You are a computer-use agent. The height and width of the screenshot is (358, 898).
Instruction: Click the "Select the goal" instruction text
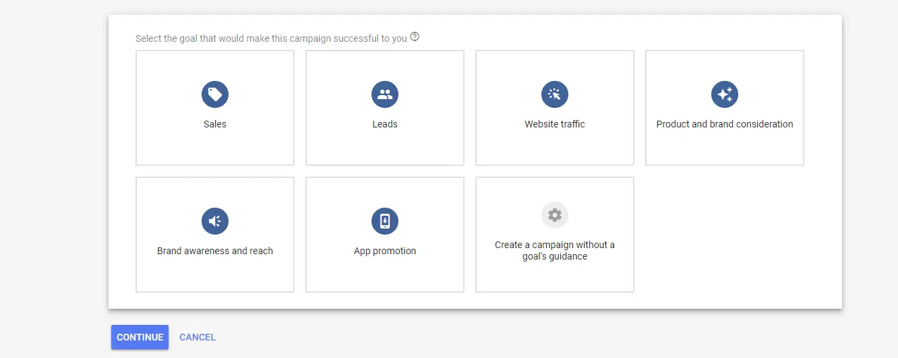[271, 38]
